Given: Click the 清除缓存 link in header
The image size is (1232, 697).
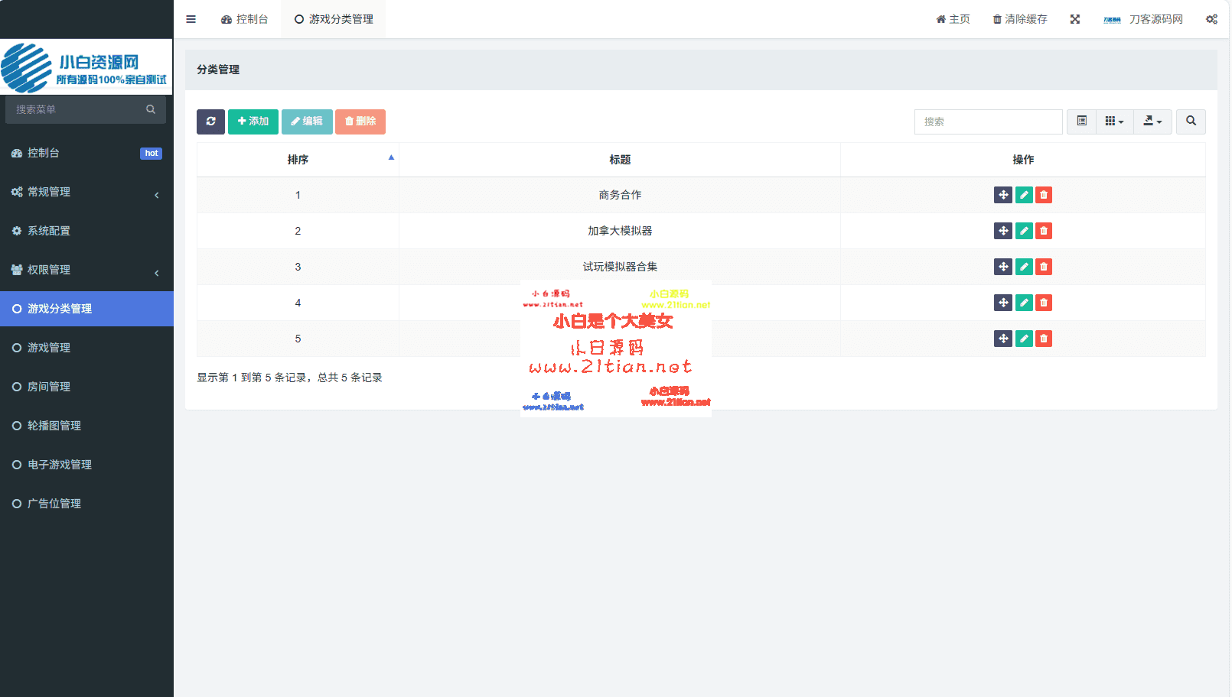Looking at the screenshot, I should 1020,19.
